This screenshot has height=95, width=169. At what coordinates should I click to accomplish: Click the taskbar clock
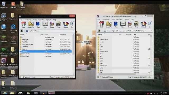[163, 93]
